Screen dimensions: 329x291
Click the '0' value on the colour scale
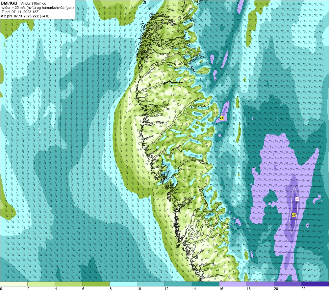coord(1,289)
